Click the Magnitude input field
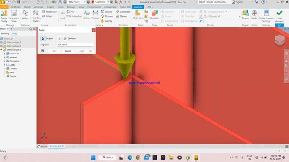The width and height of the screenshot is (289, 162). (x=75, y=45)
